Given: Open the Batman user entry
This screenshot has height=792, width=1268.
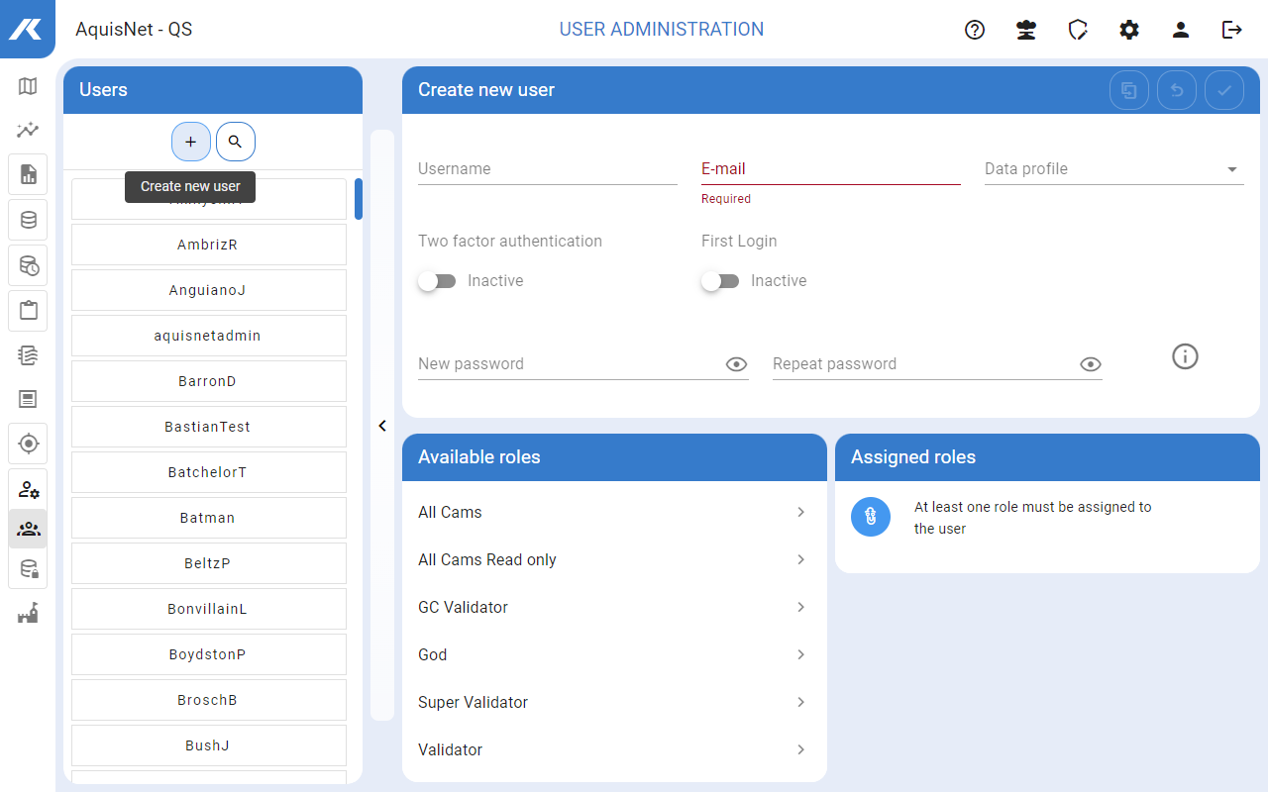Looking at the screenshot, I should [208, 518].
